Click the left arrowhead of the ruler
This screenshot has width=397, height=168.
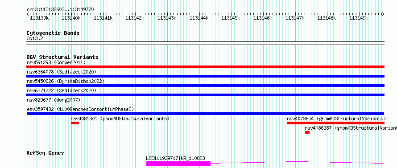pos(28,14)
